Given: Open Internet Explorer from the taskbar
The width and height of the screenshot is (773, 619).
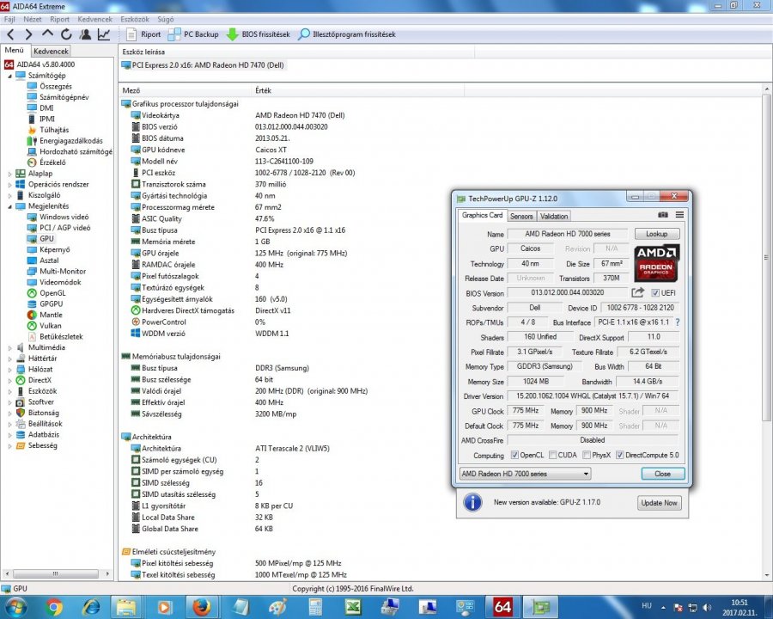Looking at the screenshot, I should (91, 607).
